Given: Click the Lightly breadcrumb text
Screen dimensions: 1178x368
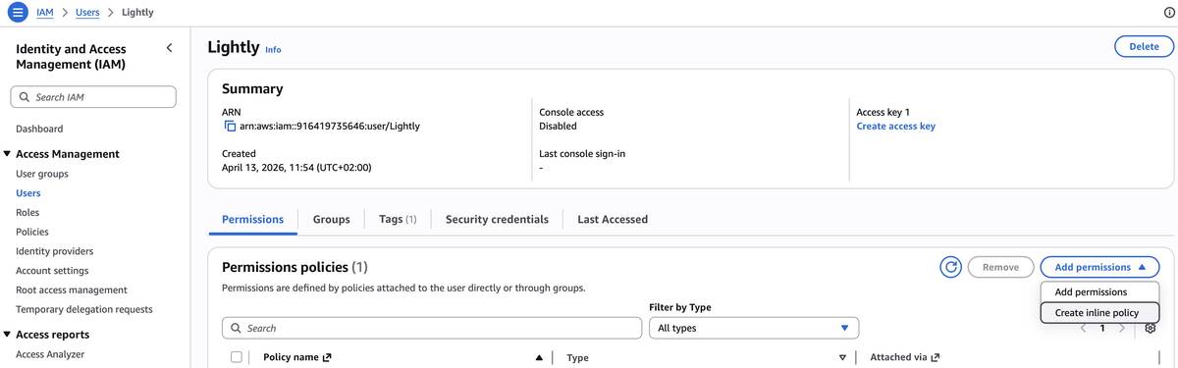Looking at the screenshot, I should coord(137,13).
